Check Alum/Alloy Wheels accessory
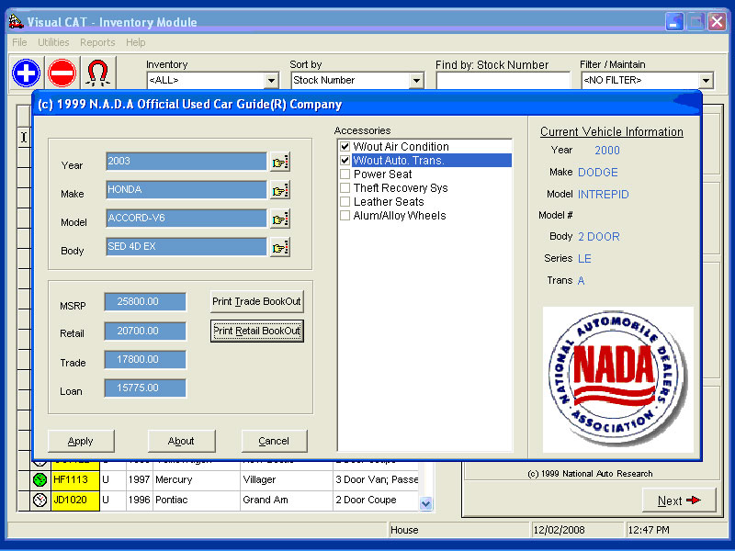Screen dimensions: 735x551 pos(345,216)
